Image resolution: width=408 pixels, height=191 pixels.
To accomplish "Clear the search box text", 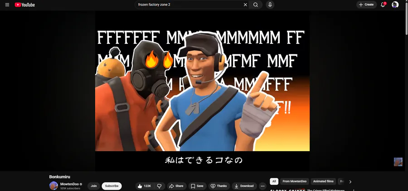I will (245, 5).
